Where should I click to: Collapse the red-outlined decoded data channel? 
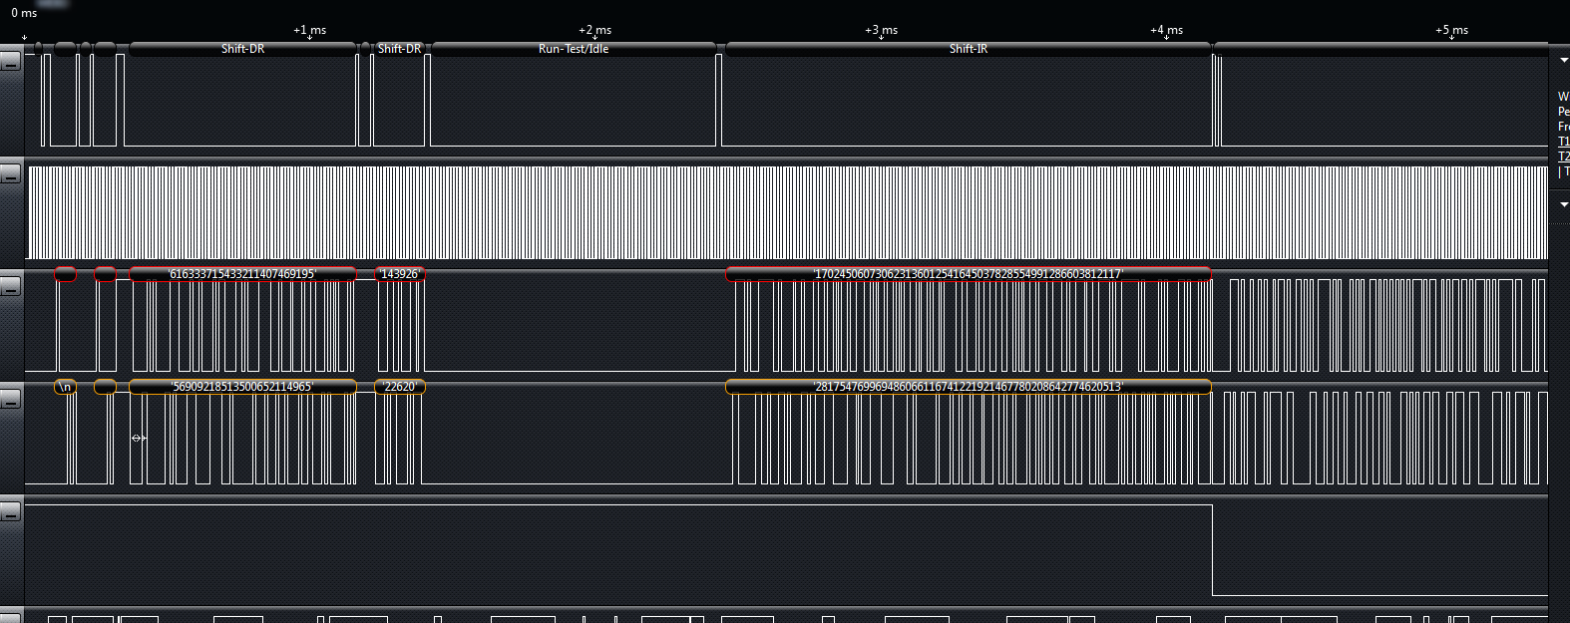(x=10, y=287)
